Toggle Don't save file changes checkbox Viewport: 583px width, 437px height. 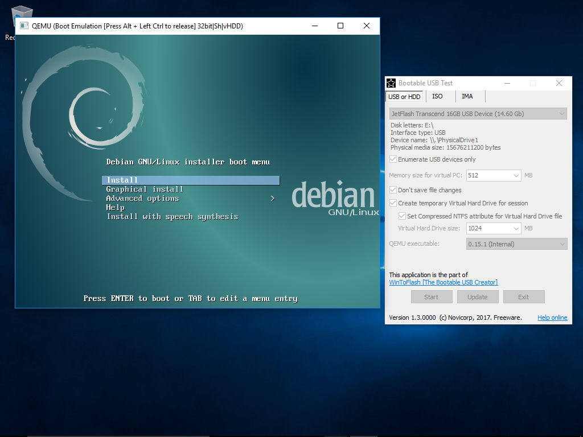click(x=393, y=190)
